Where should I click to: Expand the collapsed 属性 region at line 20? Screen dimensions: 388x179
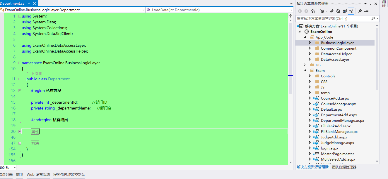click(x=20, y=131)
